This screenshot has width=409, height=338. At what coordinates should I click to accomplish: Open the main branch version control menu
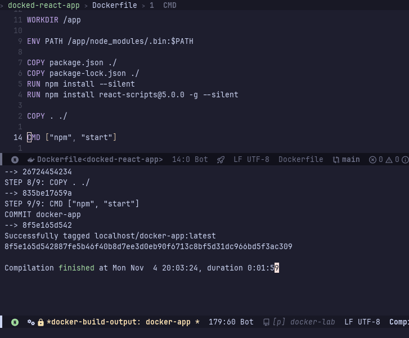pyautogui.click(x=350, y=160)
